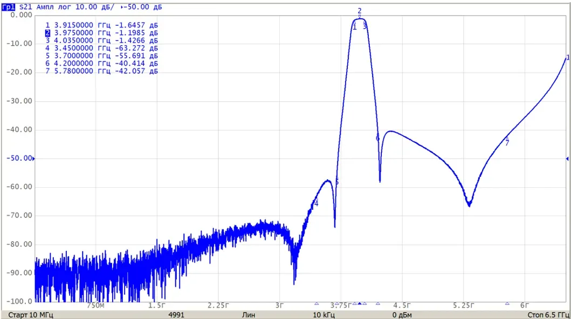Click the 10 кГц IF bandwidth field
The height and width of the screenshot is (319, 571).
tap(324, 315)
